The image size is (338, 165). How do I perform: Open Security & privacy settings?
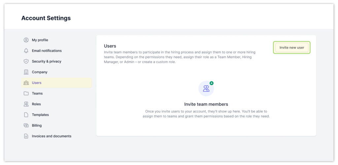47,61
